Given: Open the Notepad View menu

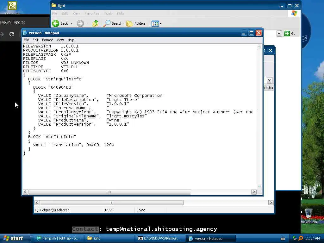Looking at the screenshot, I should tap(60, 40).
